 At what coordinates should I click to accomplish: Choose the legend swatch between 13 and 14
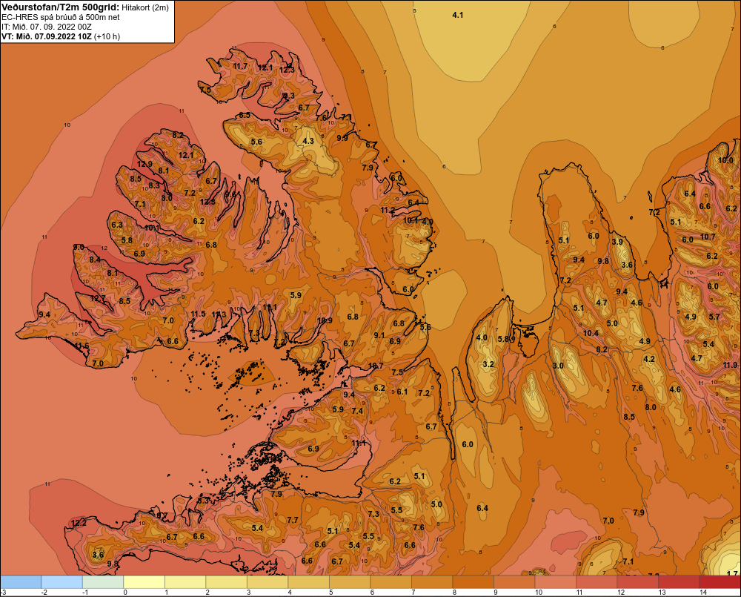pos(679,582)
